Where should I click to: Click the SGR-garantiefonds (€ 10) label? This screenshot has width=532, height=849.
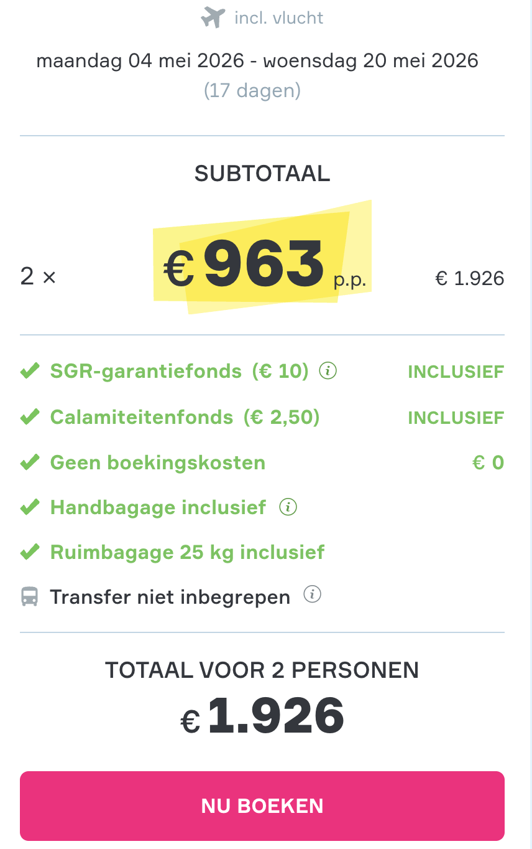tap(179, 372)
